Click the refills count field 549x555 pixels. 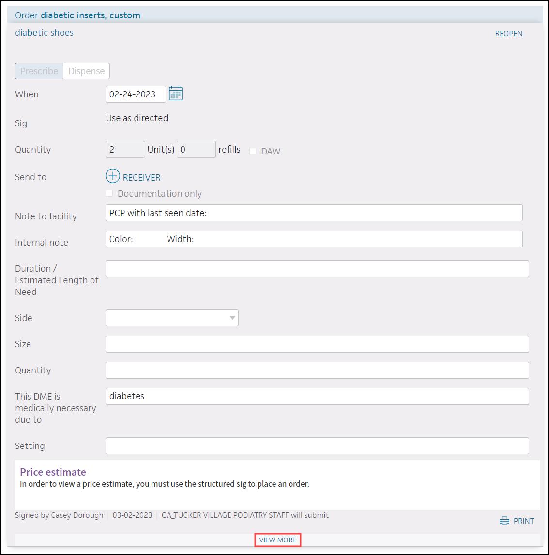coord(196,149)
